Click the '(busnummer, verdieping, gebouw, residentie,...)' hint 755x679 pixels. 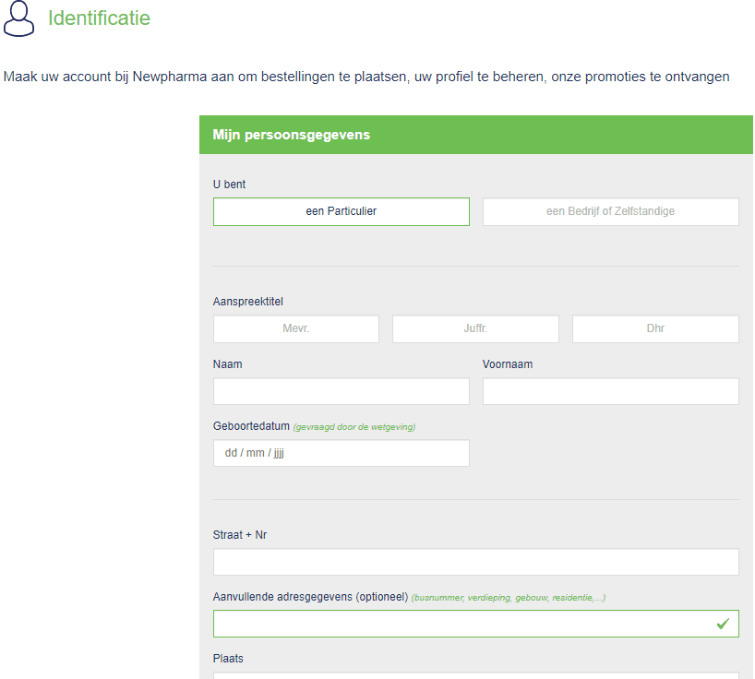pos(508,598)
